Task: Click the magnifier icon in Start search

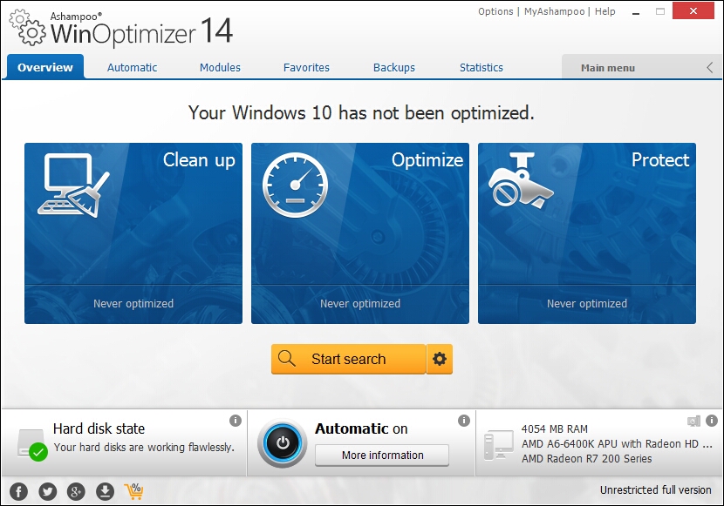Action: pos(287,358)
